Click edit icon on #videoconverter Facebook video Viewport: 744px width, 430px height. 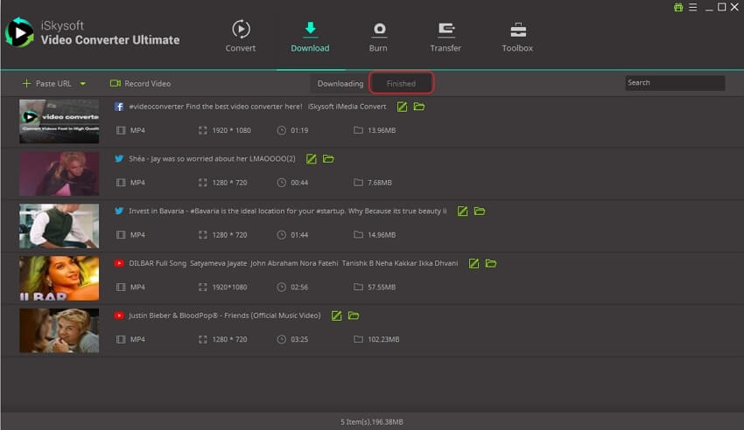(x=402, y=107)
